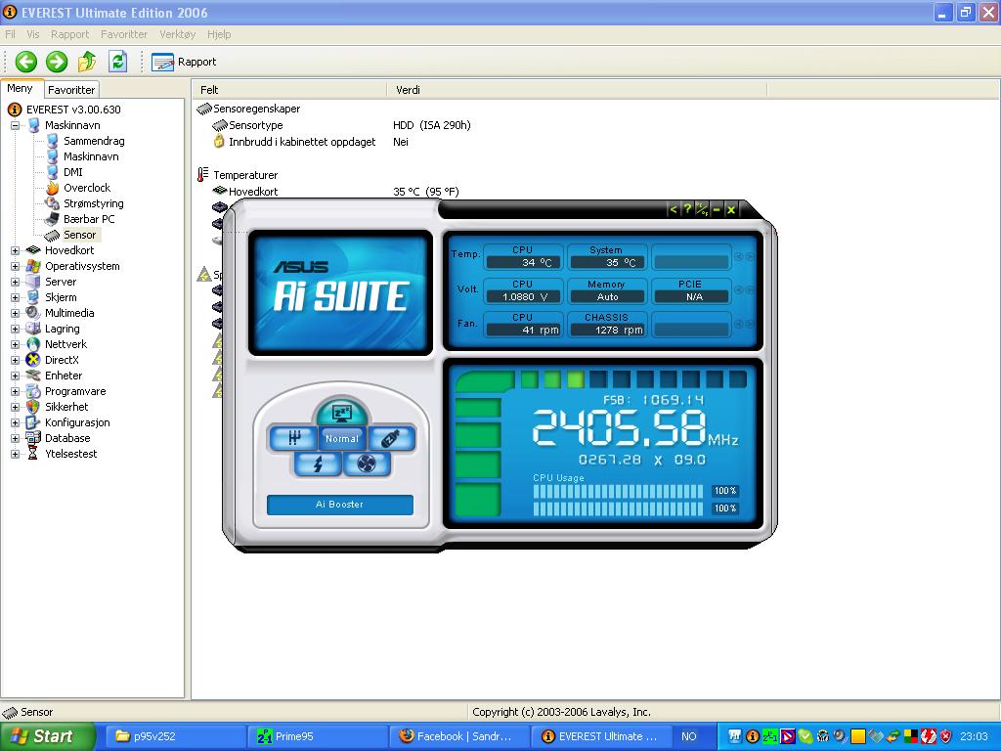Click the green Back arrow in the toolbar
The width and height of the screenshot is (1001, 751).
[26, 62]
